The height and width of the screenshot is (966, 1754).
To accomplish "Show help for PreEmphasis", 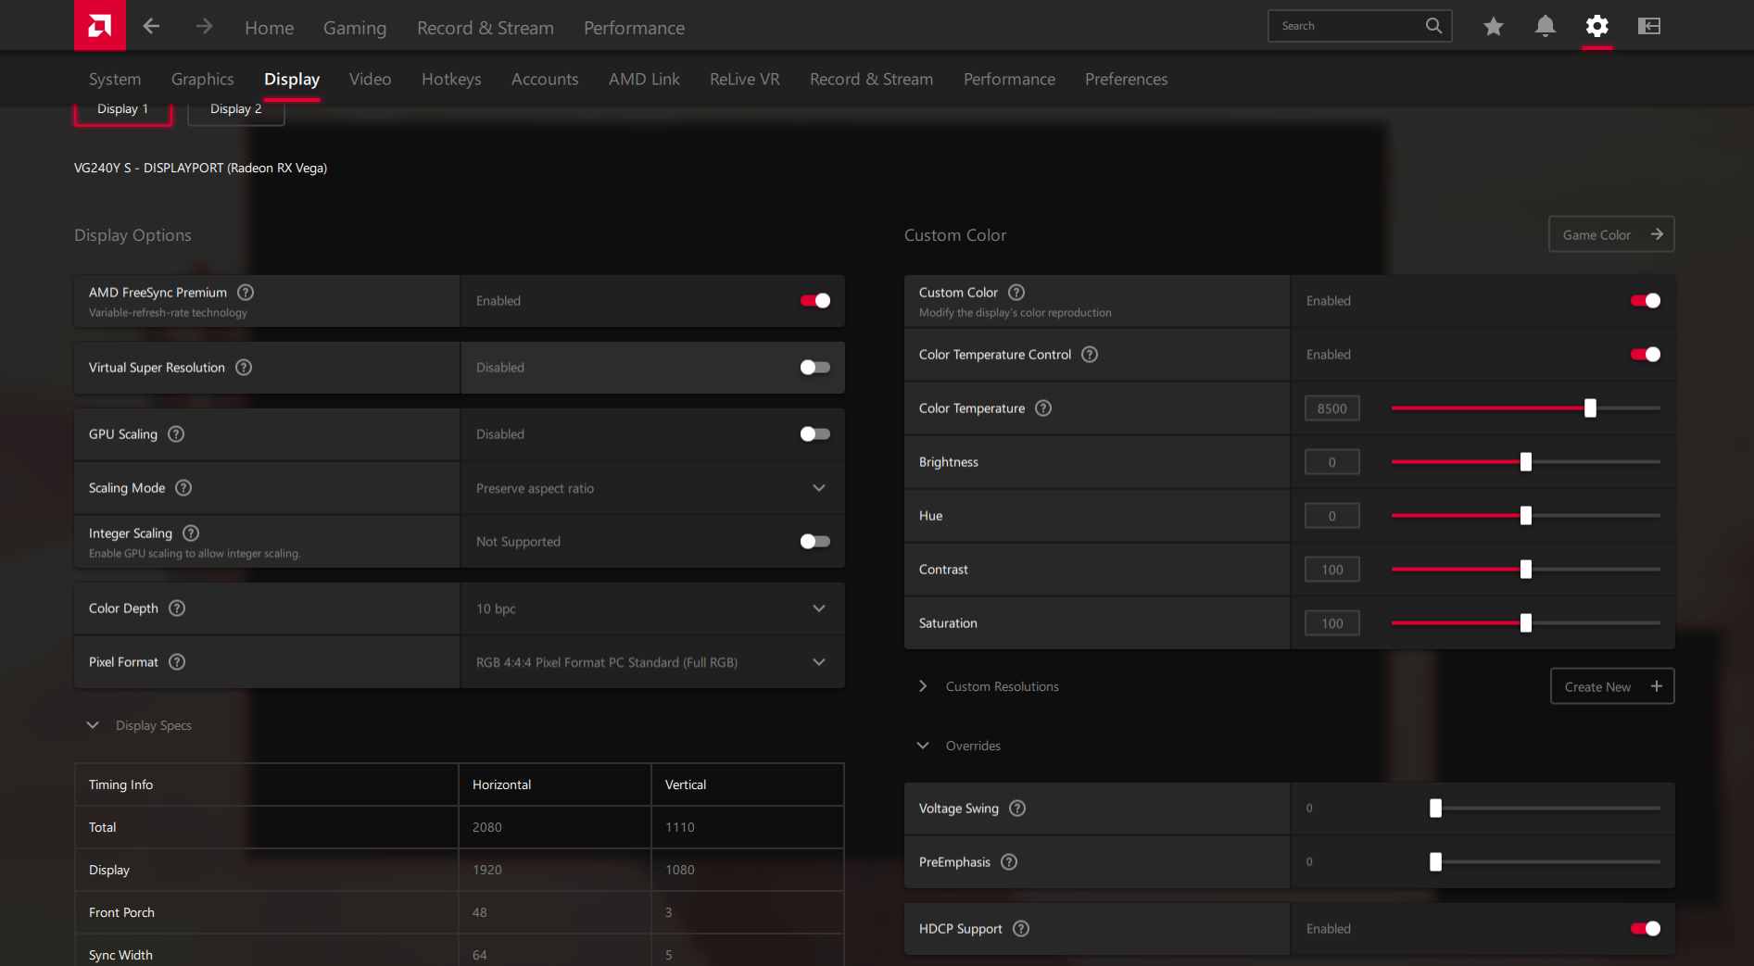I will tap(1009, 861).
